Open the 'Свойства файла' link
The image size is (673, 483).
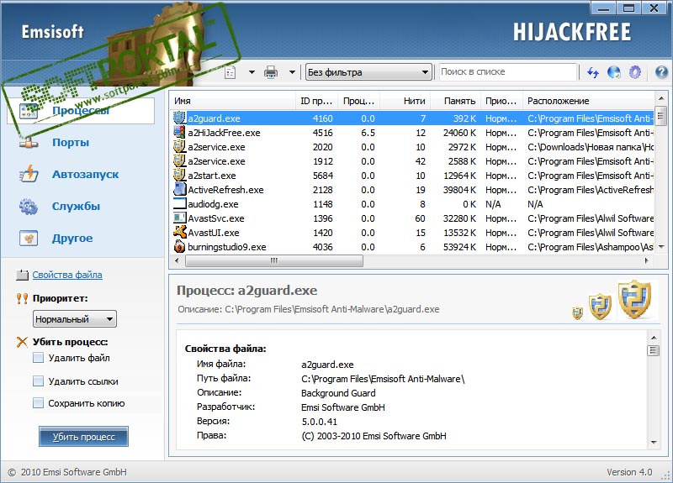[67, 275]
